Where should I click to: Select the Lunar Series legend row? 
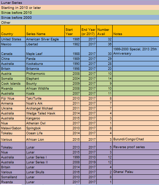[79, 2]
